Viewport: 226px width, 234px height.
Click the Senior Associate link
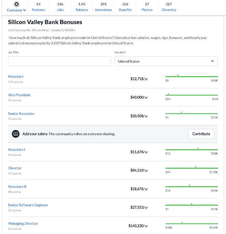tap(21, 114)
